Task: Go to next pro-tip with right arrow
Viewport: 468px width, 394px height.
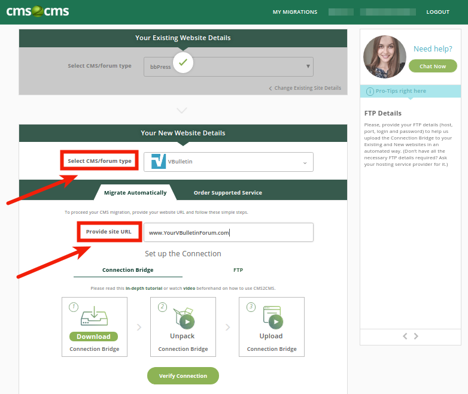Action: pos(416,337)
